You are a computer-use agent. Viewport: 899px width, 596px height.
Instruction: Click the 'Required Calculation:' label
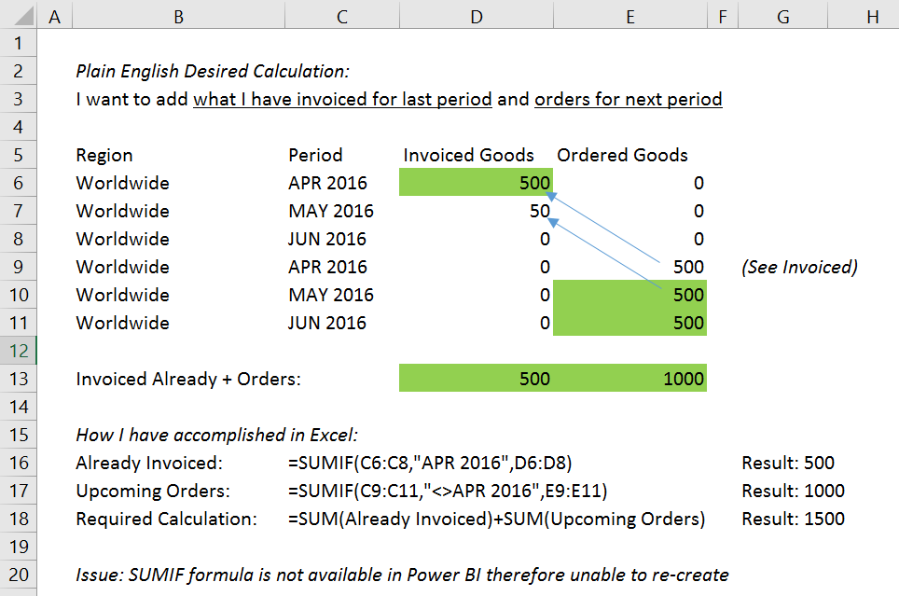pos(166,520)
